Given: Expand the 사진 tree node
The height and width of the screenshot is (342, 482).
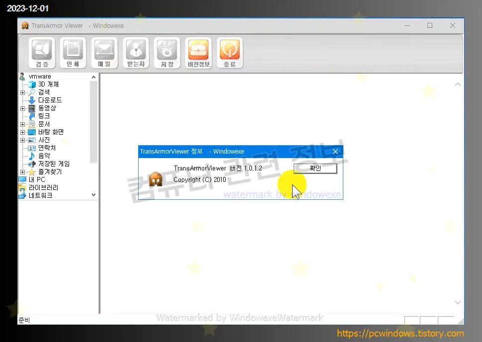Looking at the screenshot, I should [x=22, y=140].
